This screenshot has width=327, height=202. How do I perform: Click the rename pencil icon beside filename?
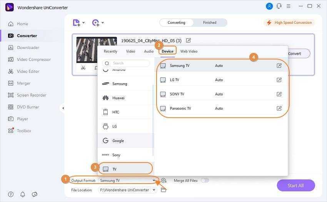click(189, 41)
